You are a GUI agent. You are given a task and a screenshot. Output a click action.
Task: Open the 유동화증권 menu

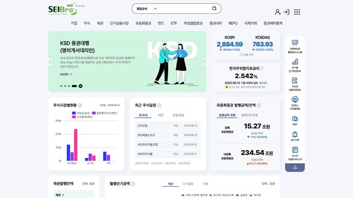click(x=143, y=23)
